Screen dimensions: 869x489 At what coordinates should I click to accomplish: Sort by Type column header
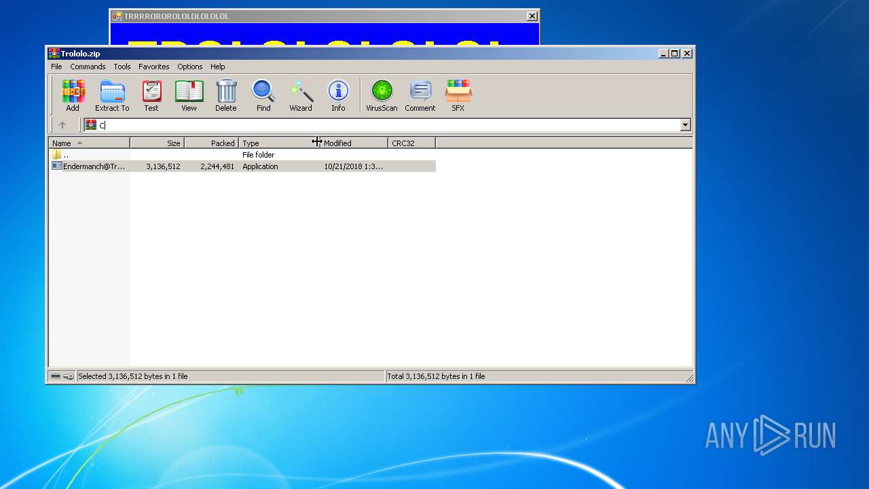279,143
